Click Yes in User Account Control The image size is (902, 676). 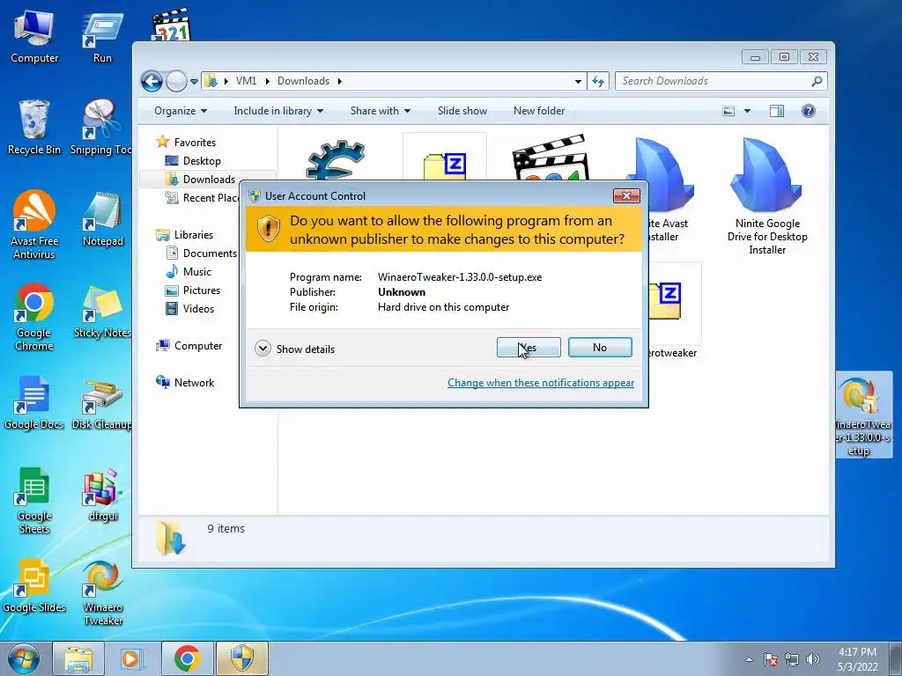click(x=529, y=347)
